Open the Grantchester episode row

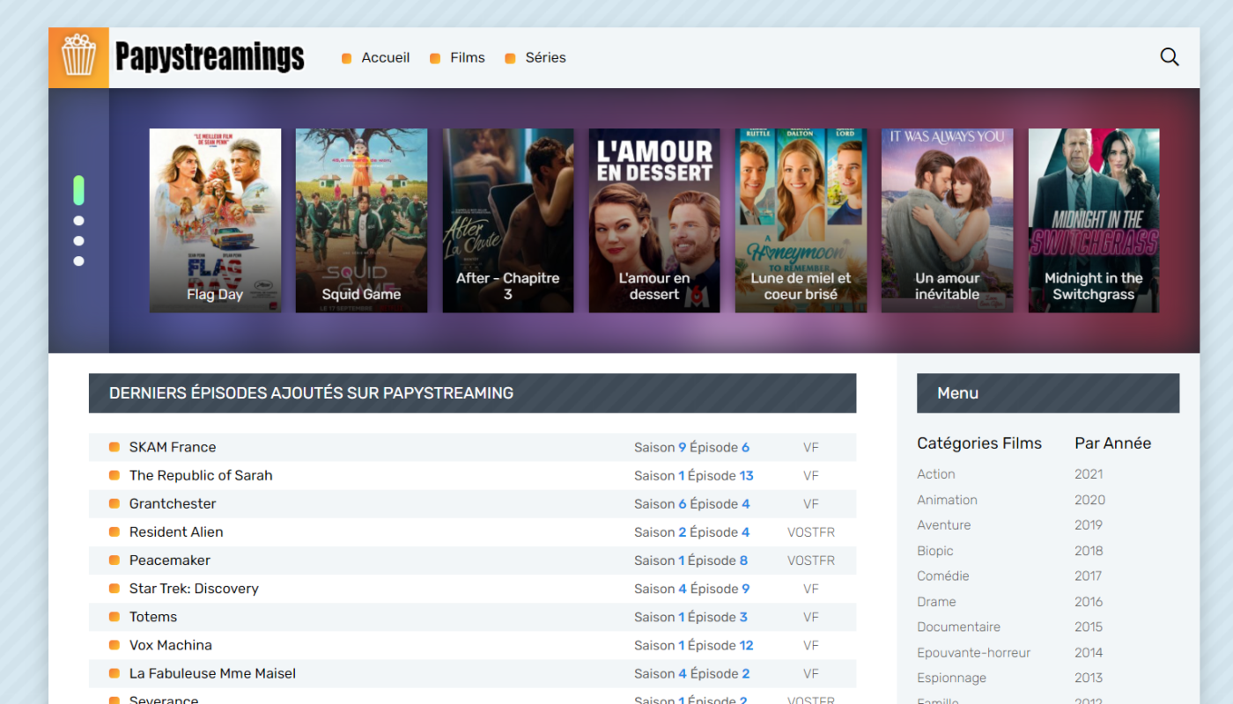(472, 503)
